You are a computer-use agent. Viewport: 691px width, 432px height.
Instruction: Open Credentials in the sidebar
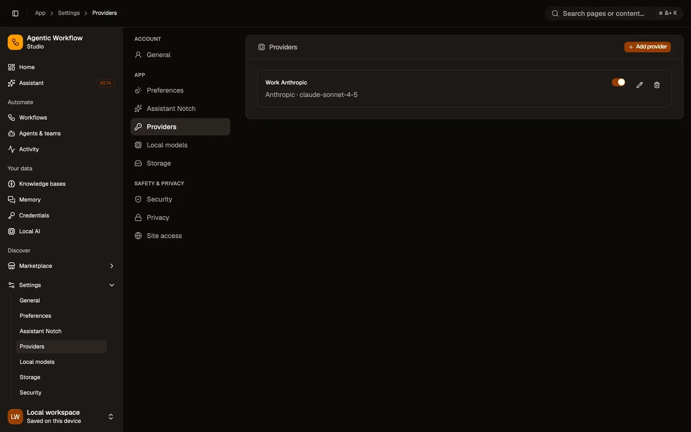[61, 216]
